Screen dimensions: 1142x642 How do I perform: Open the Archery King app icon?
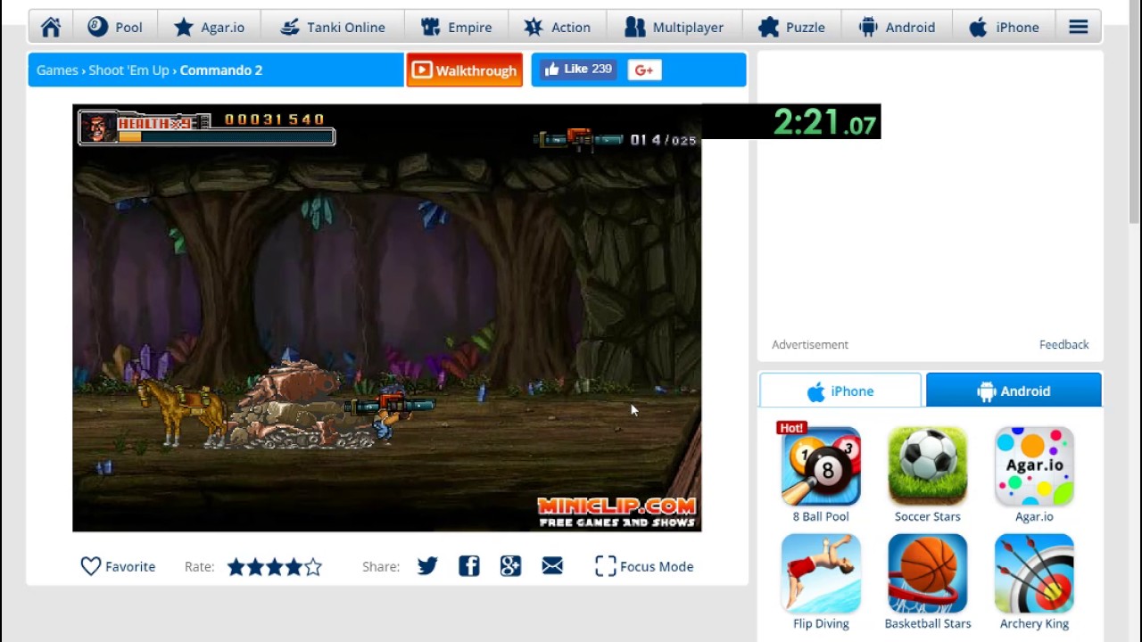(x=1034, y=573)
